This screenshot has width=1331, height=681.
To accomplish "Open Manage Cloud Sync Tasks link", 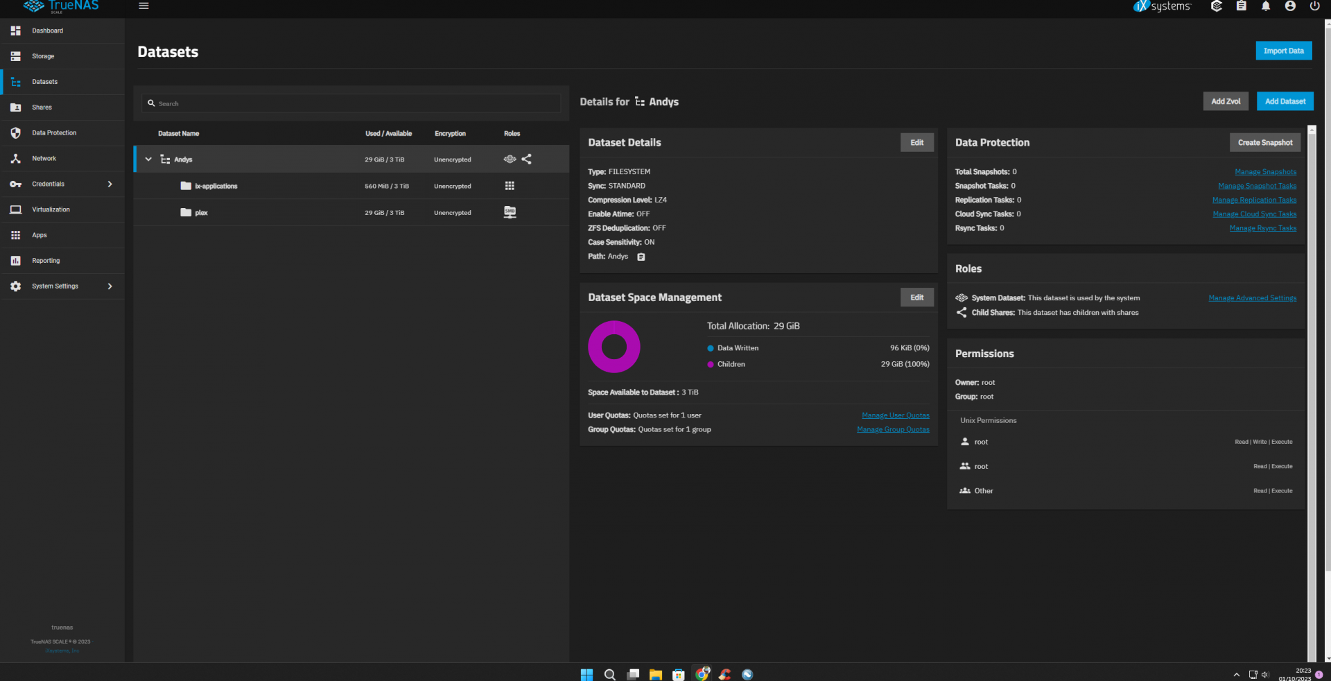I will click(1254, 214).
